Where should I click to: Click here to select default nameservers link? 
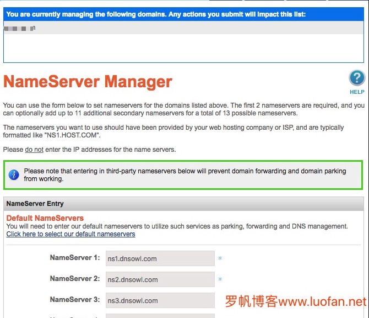70,234
